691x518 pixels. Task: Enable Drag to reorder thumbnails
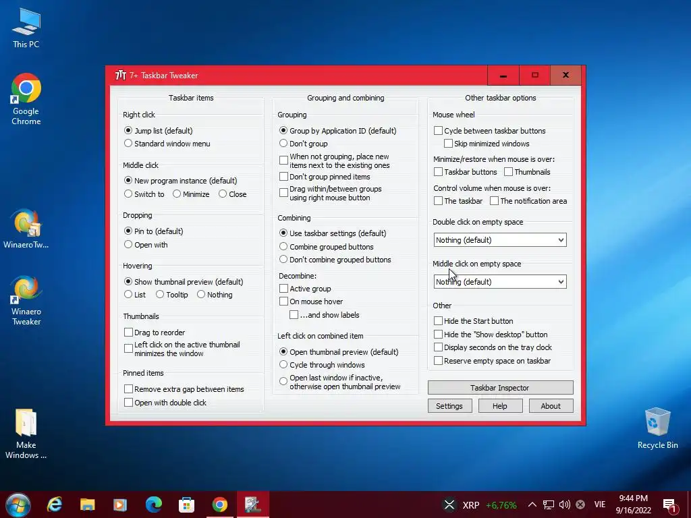[x=155, y=333]
